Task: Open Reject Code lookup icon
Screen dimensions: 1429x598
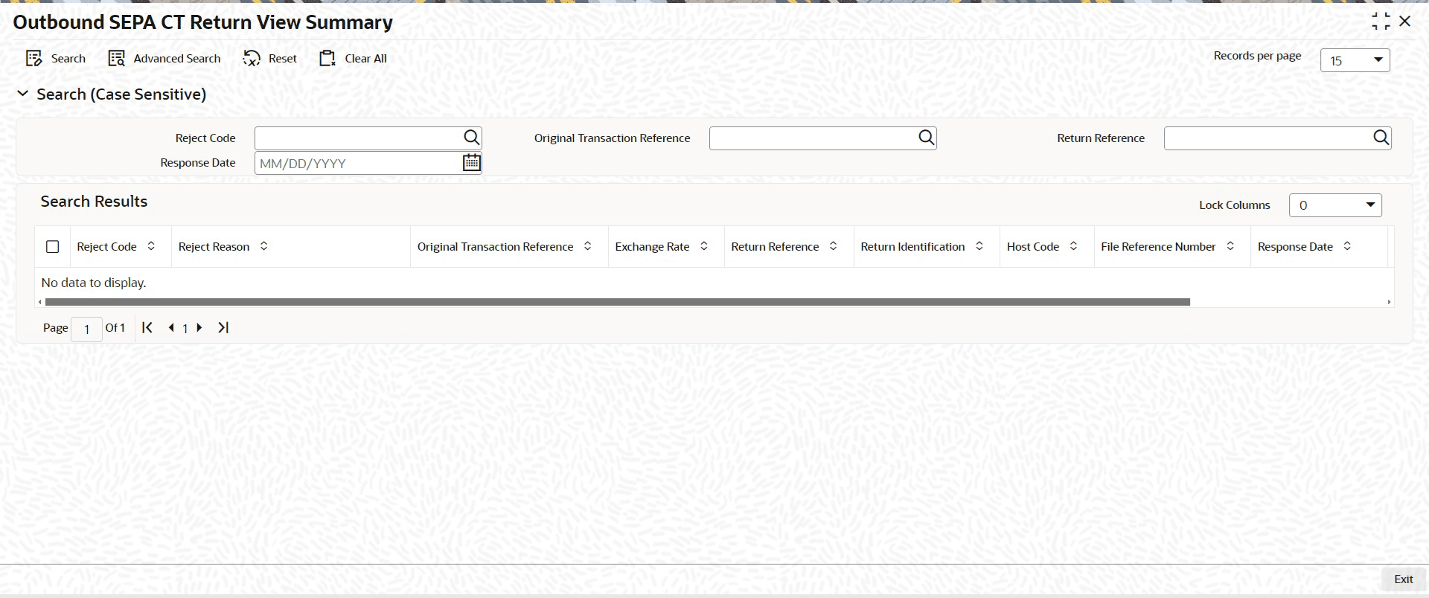Action: point(472,138)
